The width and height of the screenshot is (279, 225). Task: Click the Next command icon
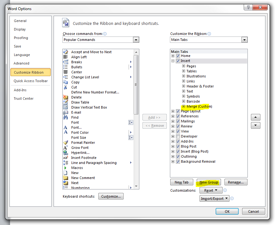66,183
